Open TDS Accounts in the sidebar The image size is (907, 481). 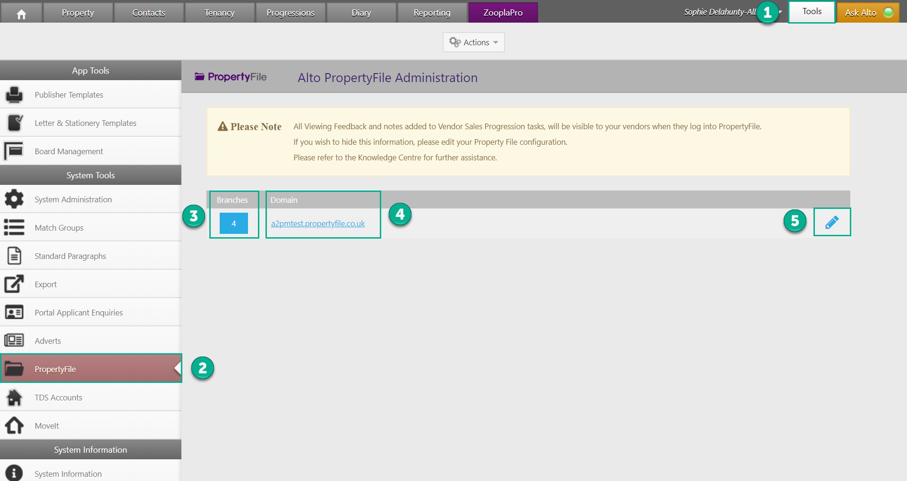91,398
